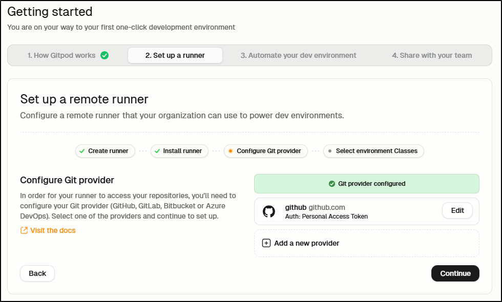This screenshot has height=302, width=502.
Task: Select the Select environment Classes step pill
Action: point(373,151)
